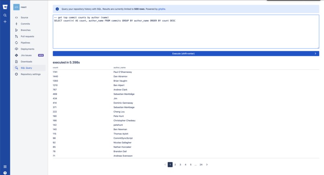Open Jira issues in the sidebar
The width and height of the screenshot is (324, 175).
click(29, 55)
